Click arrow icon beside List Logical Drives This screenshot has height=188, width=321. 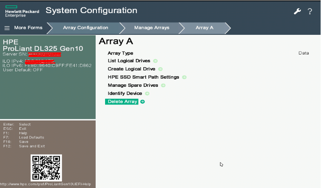point(156,61)
